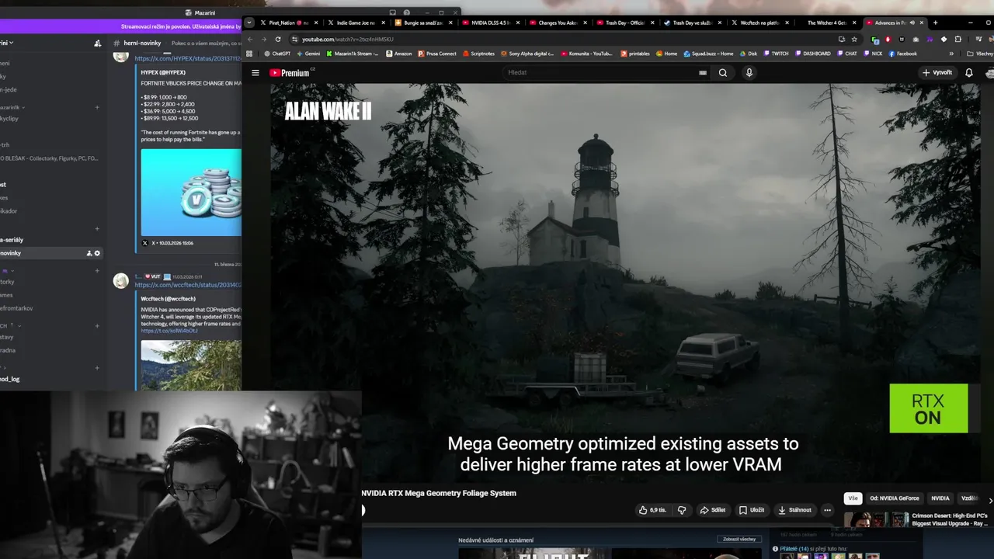Show hidden bookmarks overflow chevron
Screen dimensions: 994x559
click(951, 54)
